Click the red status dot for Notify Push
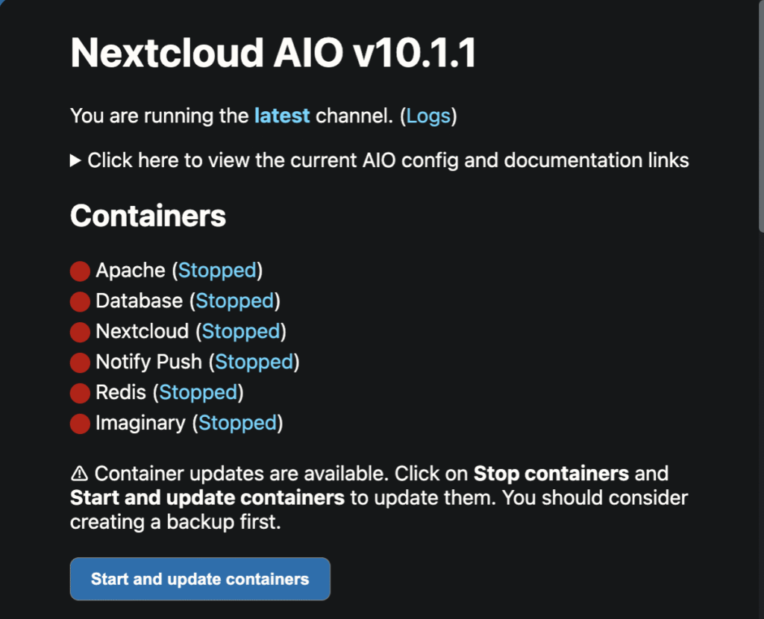The width and height of the screenshot is (764, 619). click(80, 363)
